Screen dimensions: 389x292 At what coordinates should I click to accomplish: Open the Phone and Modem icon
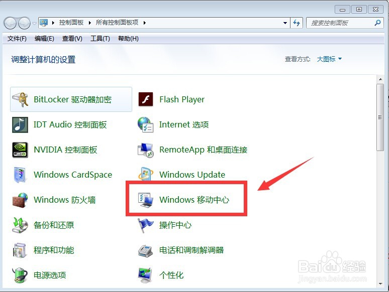click(x=146, y=250)
